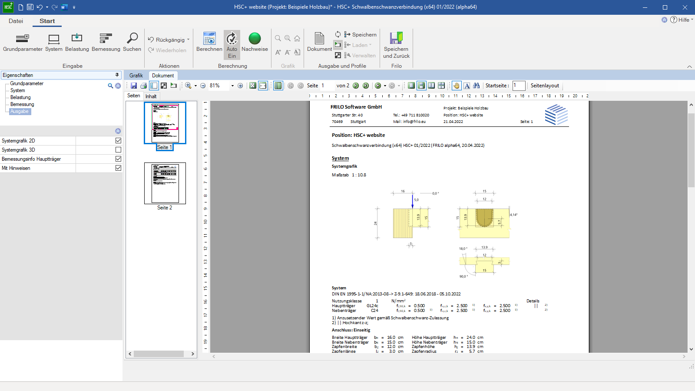The image size is (695, 391).
Task: Toggle continuous page view layout
Action: (421, 86)
